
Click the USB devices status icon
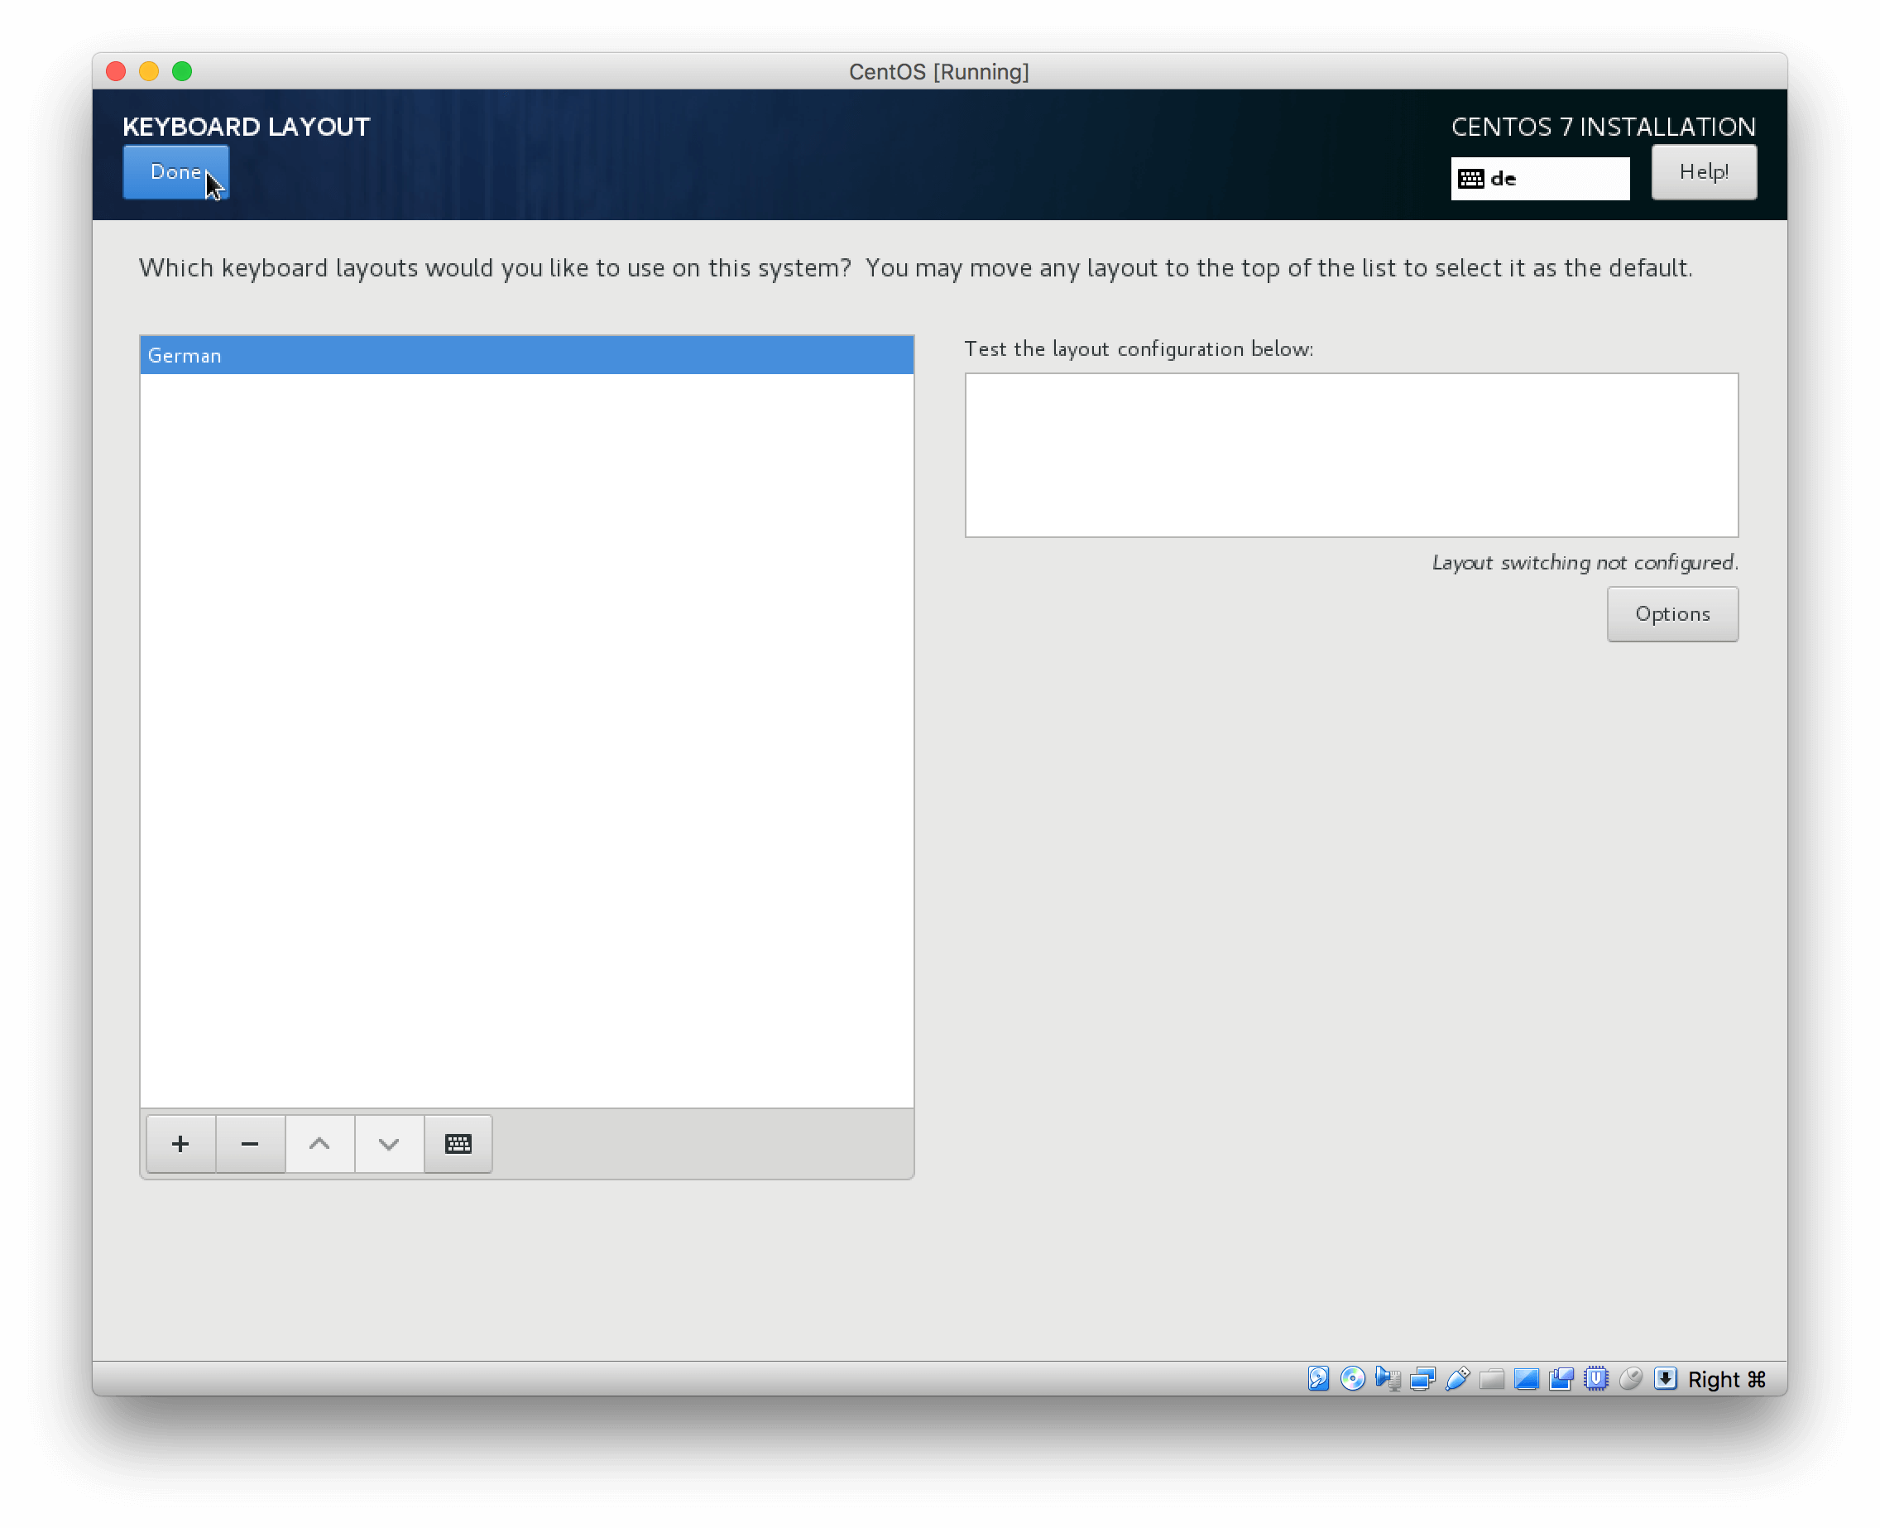coord(1457,1378)
